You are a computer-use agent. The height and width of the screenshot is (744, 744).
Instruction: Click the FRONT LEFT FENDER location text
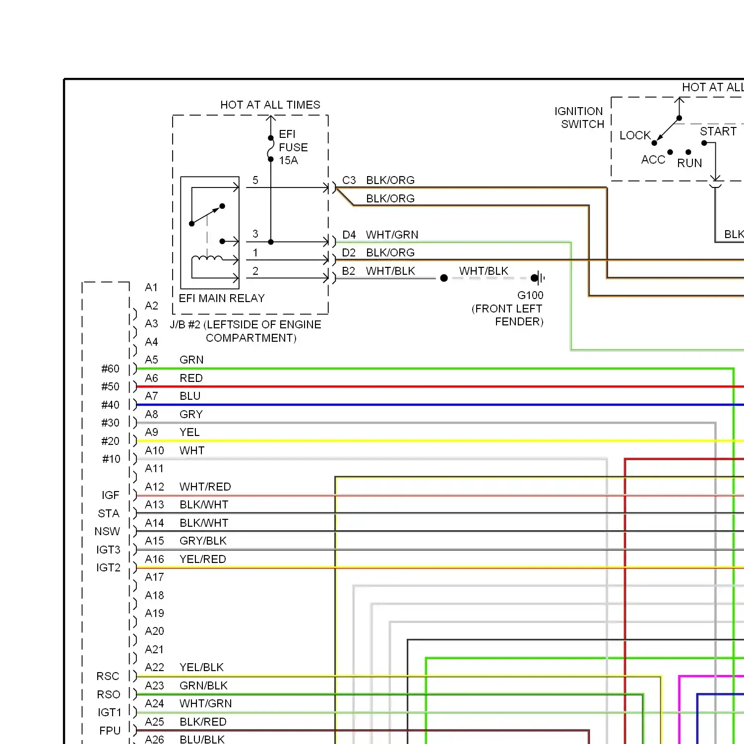click(x=507, y=315)
